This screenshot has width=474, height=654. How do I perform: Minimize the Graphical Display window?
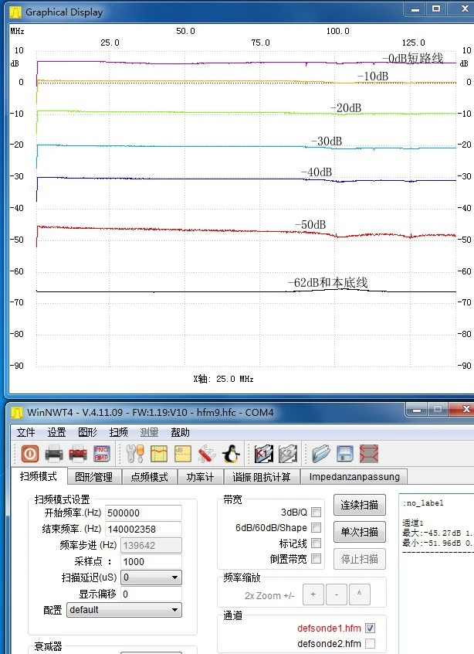point(415,9)
